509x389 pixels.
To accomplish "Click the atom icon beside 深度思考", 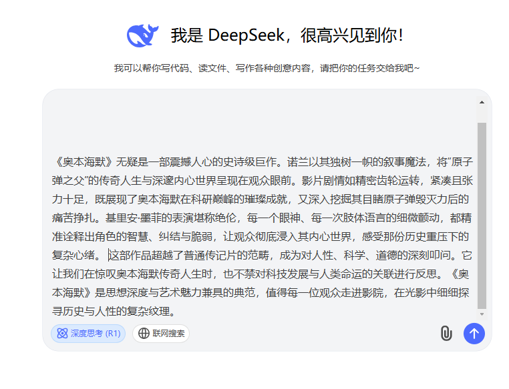I will pos(62,334).
